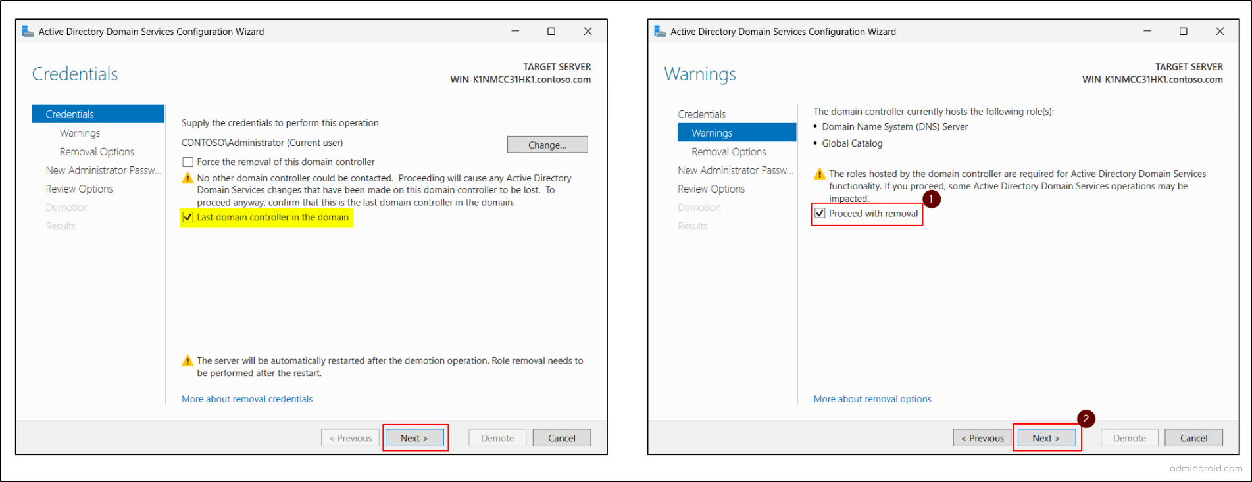Minimize the Credentials wizard window

click(x=515, y=31)
